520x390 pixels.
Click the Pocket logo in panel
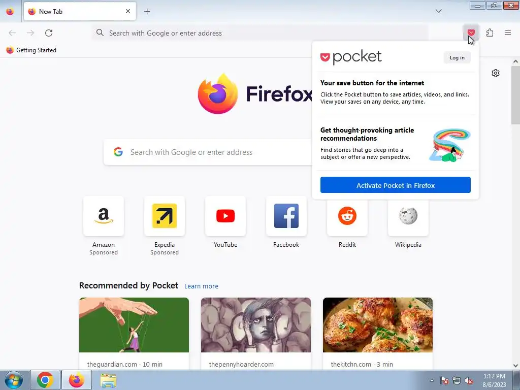[x=351, y=57]
